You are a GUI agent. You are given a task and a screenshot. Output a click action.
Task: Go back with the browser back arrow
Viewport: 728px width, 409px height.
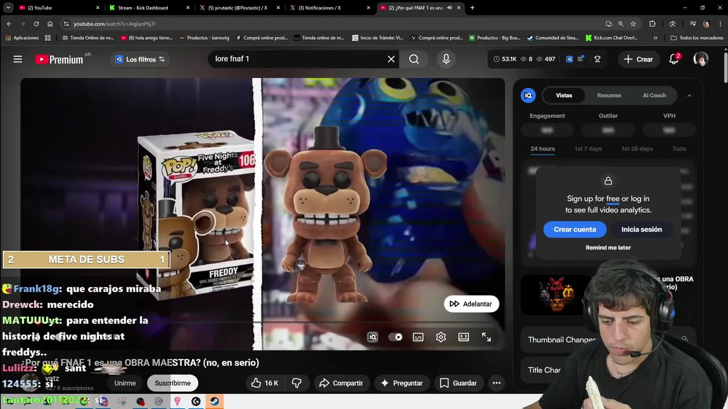click(x=9, y=24)
